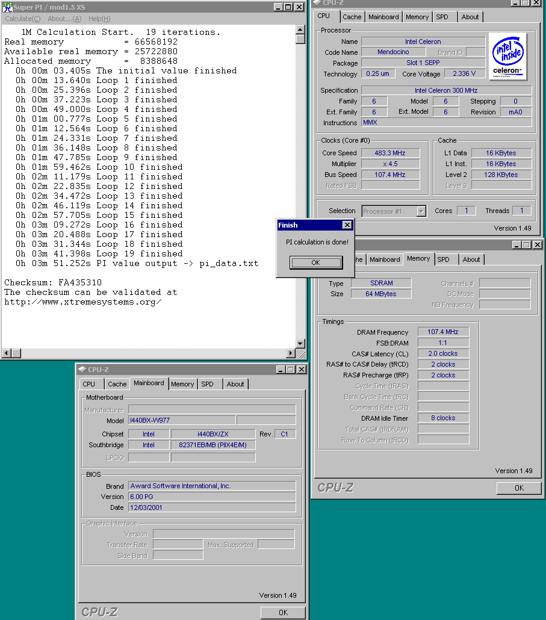
Task: Click the I440BX-W977 model field
Action: (x=182, y=420)
